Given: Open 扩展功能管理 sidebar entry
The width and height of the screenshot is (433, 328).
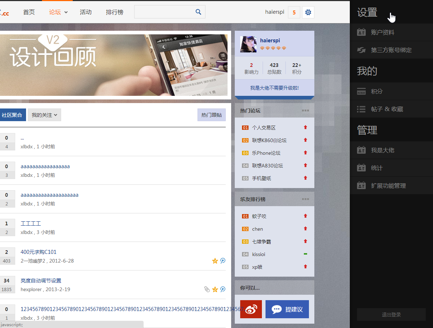Looking at the screenshot, I should point(391,186).
